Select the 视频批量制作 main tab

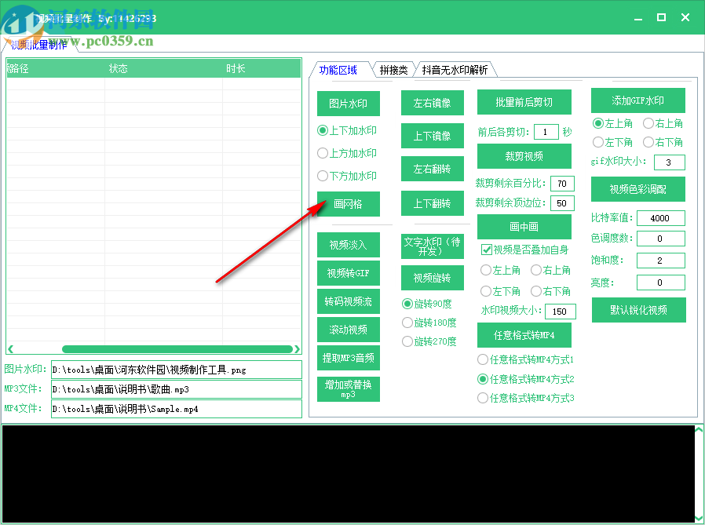(38, 45)
